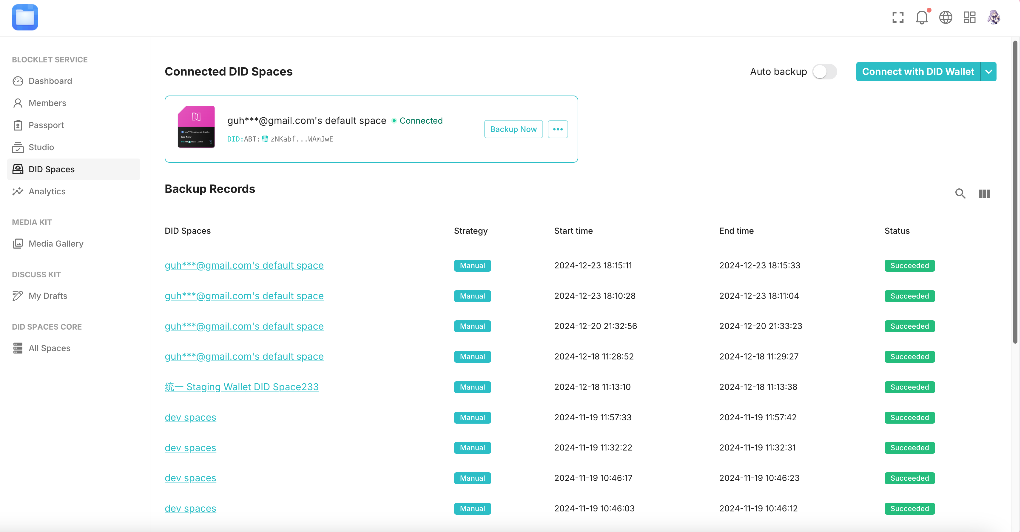
Task: Open Analytics in the sidebar
Action: pos(47,191)
